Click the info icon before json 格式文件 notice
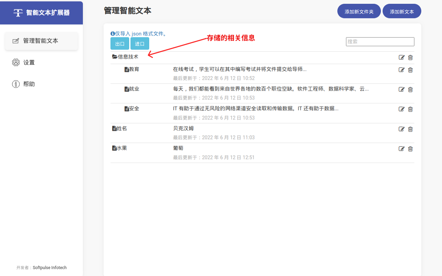This screenshot has width=442, height=276. click(112, 33)
